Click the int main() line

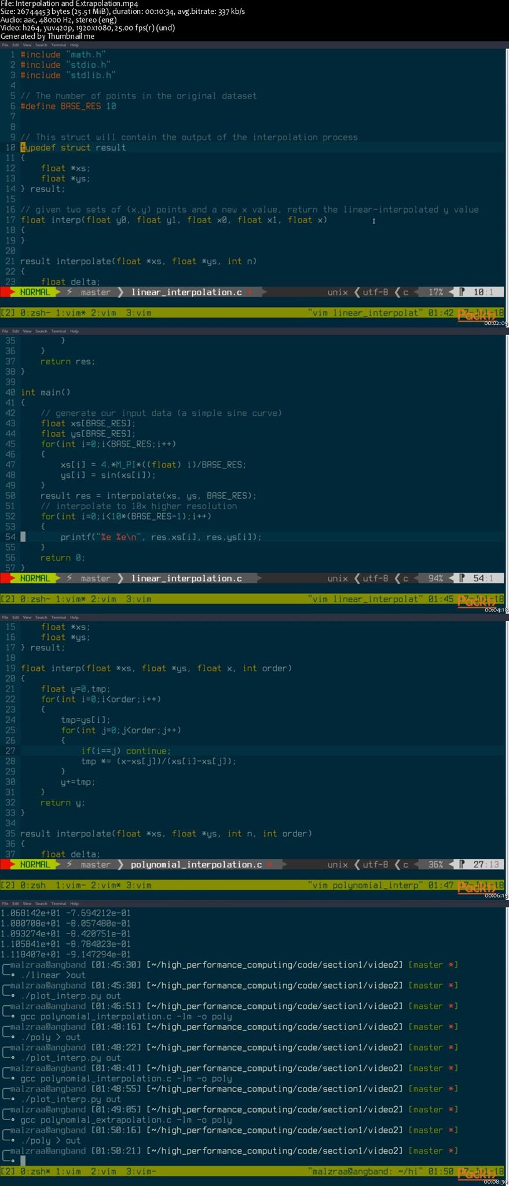pyautogui.click(x=45, y=393)
